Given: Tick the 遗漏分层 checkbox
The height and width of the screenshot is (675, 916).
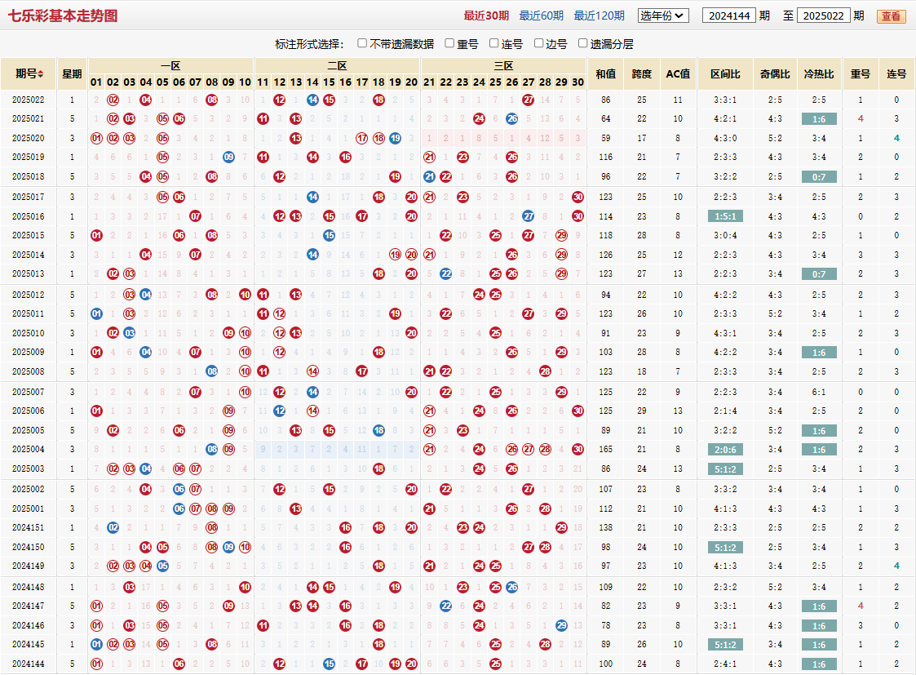Looking at the screenshot, I should click(582, 43).
